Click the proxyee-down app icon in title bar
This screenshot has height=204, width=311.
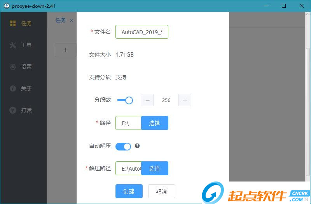(x=7, y=6)
